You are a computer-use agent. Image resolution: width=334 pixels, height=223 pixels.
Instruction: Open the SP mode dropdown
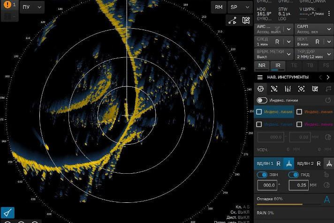click(x=240, y=7)
